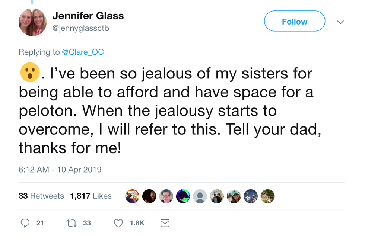
Task: Click the Jennifer Glass display name
Action: tap(88, 16)
